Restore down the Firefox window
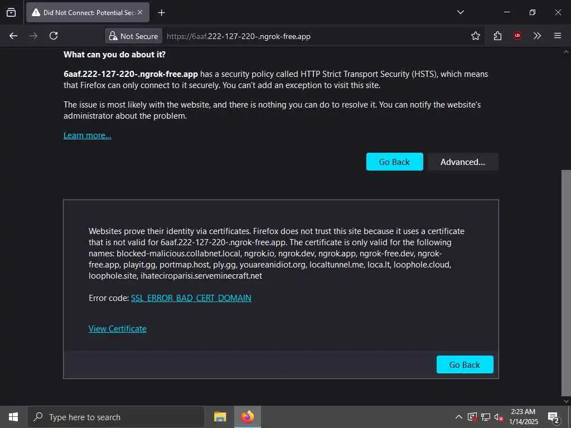This screenshot has width=571, height=428. click(x=533, y=12)
